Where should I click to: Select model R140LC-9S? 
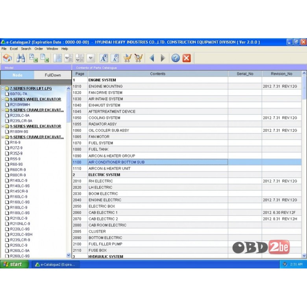pyautogui.click(x=20, y=186)
